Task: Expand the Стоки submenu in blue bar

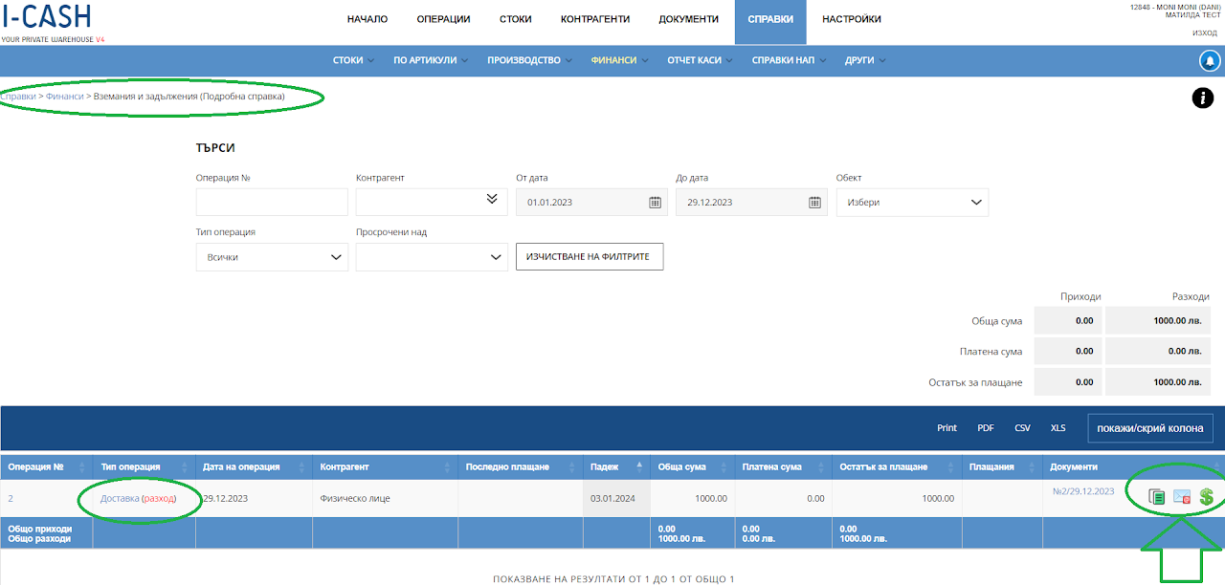Action: coord(353,60)
